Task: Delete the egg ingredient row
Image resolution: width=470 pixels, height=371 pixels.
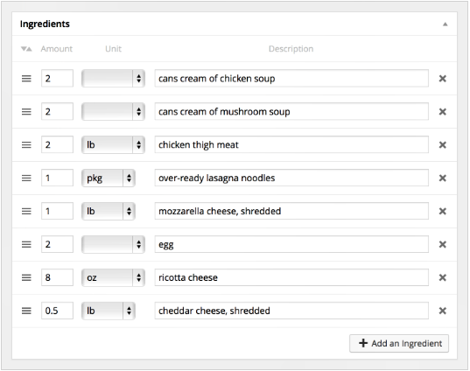Action: pyautogui.click(x=442, y=244)
